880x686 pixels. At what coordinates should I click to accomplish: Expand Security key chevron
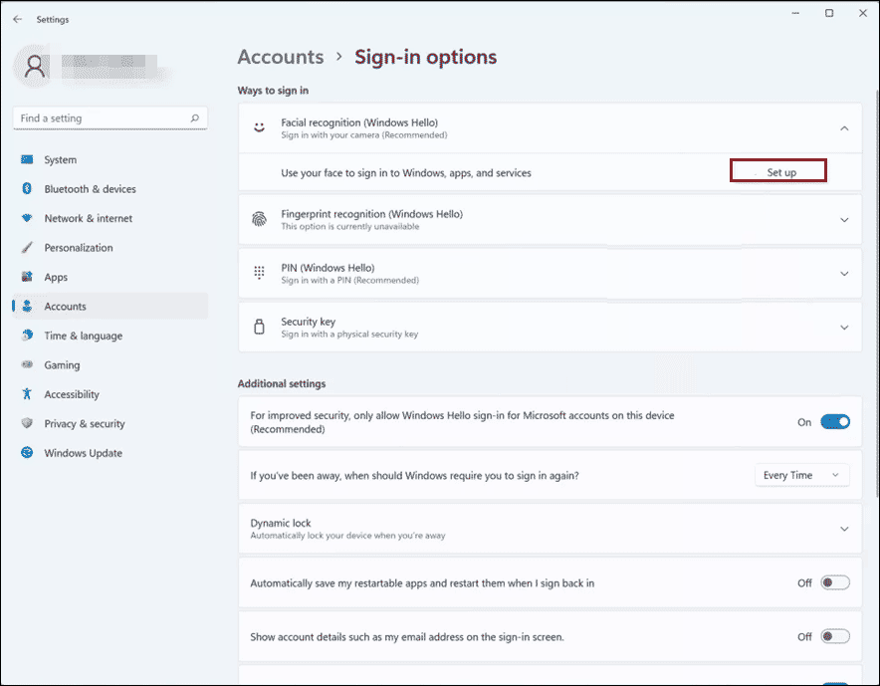(x=844, y=328)
